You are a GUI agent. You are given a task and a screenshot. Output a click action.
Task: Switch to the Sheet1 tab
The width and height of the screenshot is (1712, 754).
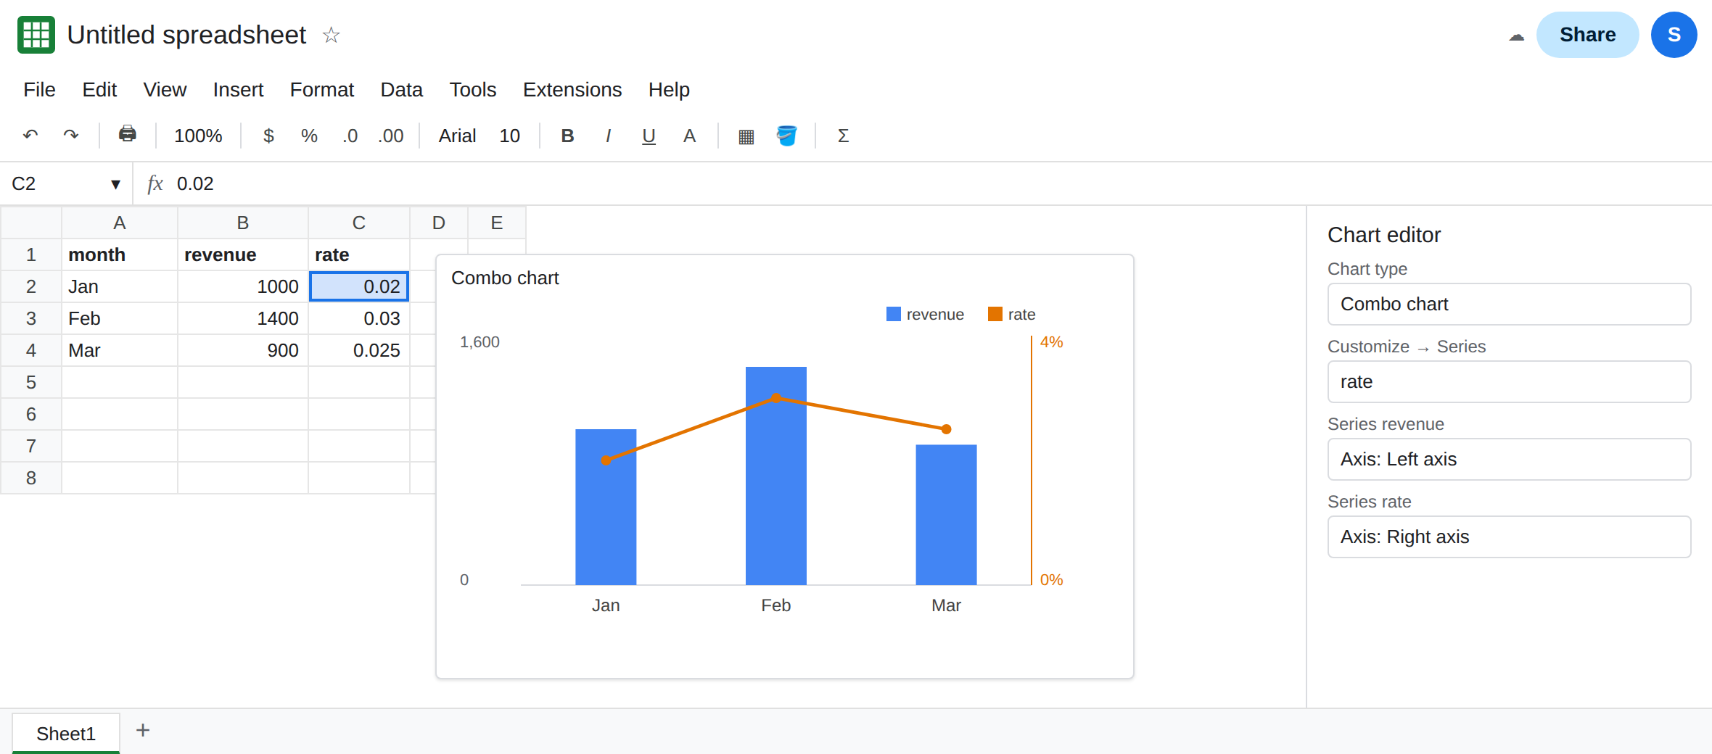66,733
